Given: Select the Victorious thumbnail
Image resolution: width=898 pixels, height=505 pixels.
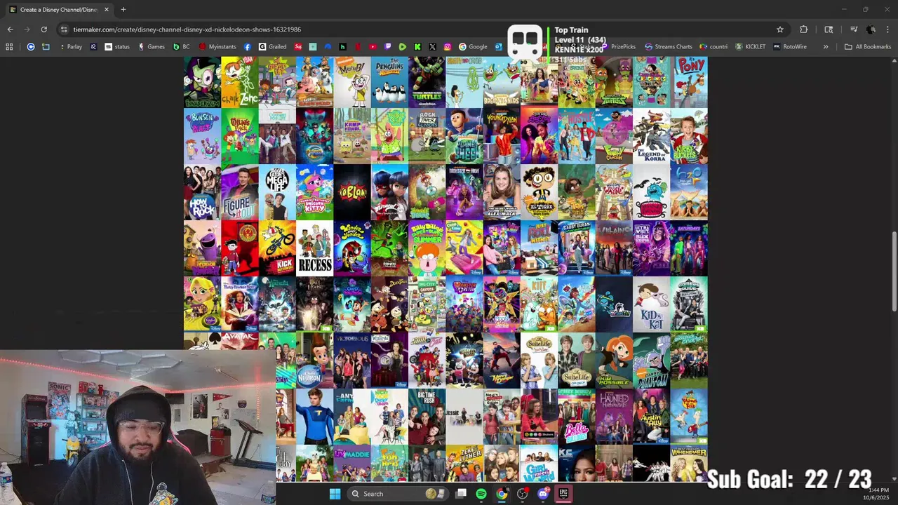Looking at the screenshot, I should [x=352, y=361].
